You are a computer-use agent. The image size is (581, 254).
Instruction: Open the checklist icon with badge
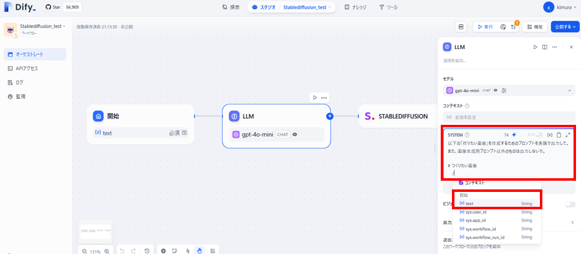(513, 27)
